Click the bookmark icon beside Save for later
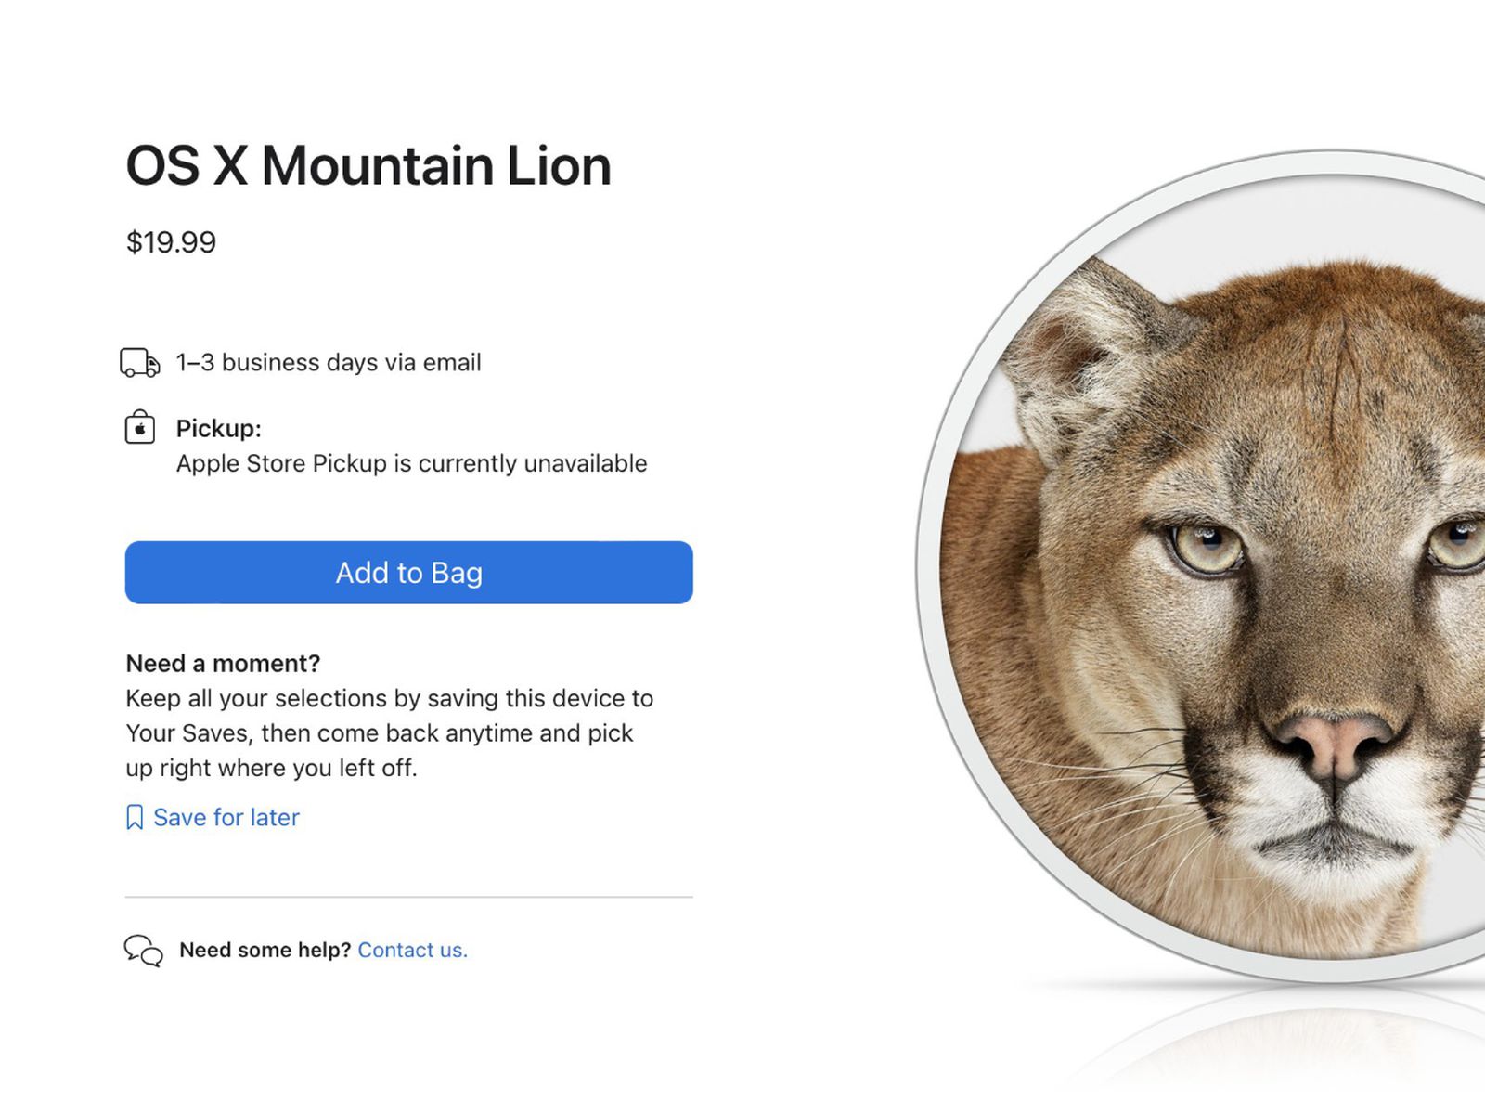 pos(135,818)
